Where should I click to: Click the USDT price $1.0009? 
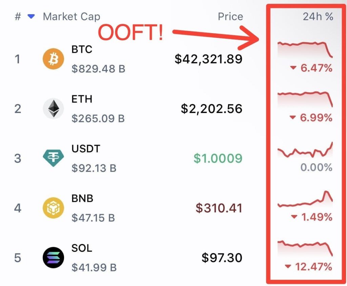[218, 158]
